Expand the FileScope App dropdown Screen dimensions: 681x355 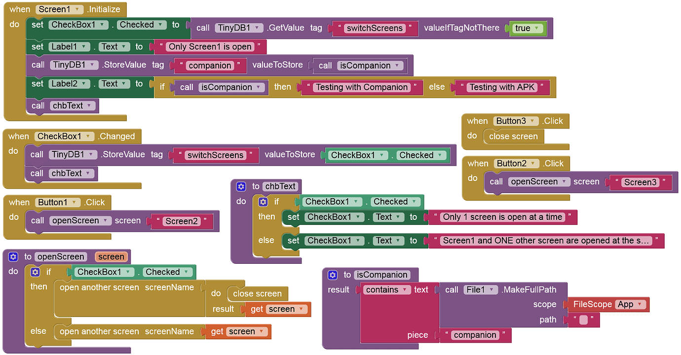(641, 304)
